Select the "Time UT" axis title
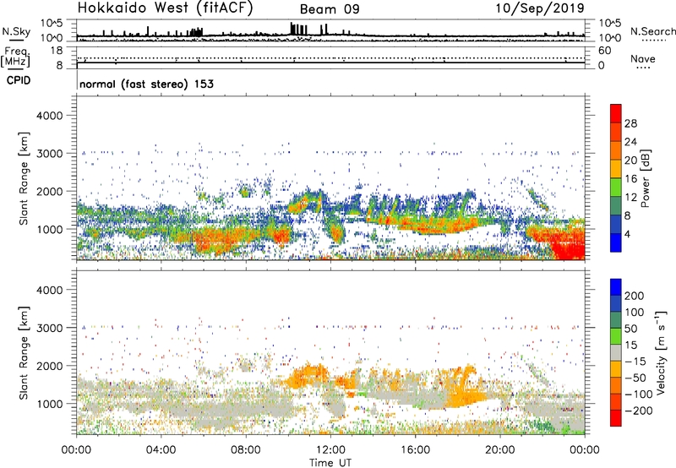This screenshot has height=468, width=676. 330,463
